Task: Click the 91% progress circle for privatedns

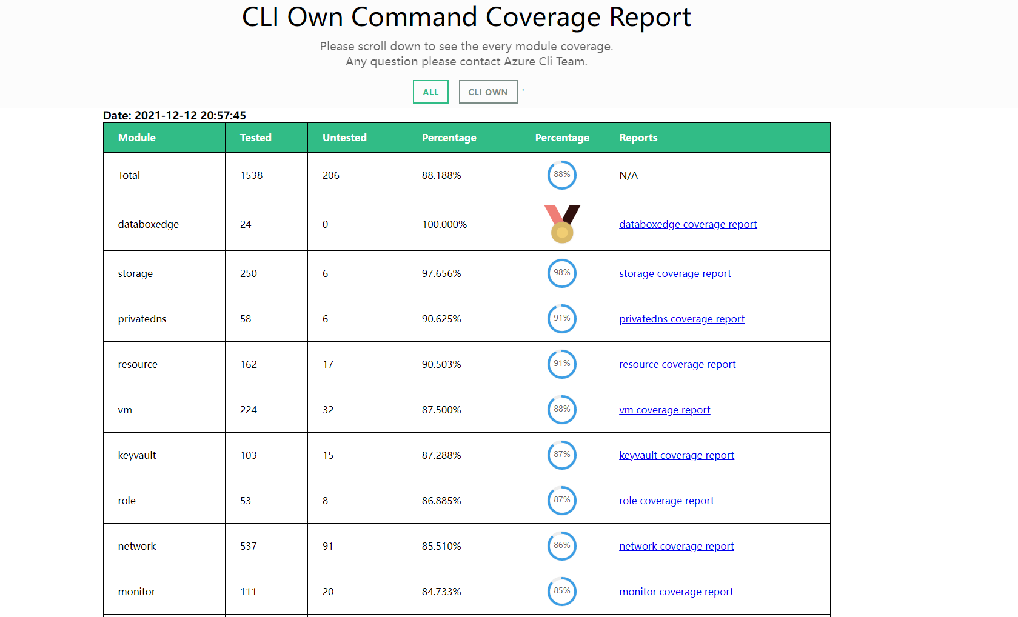Action: (x=562, y=319)
